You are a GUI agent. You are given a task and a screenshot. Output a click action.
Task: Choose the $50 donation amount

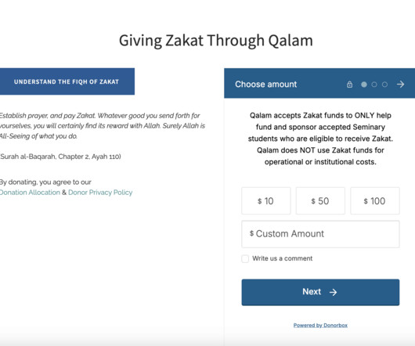pos(320,200)
